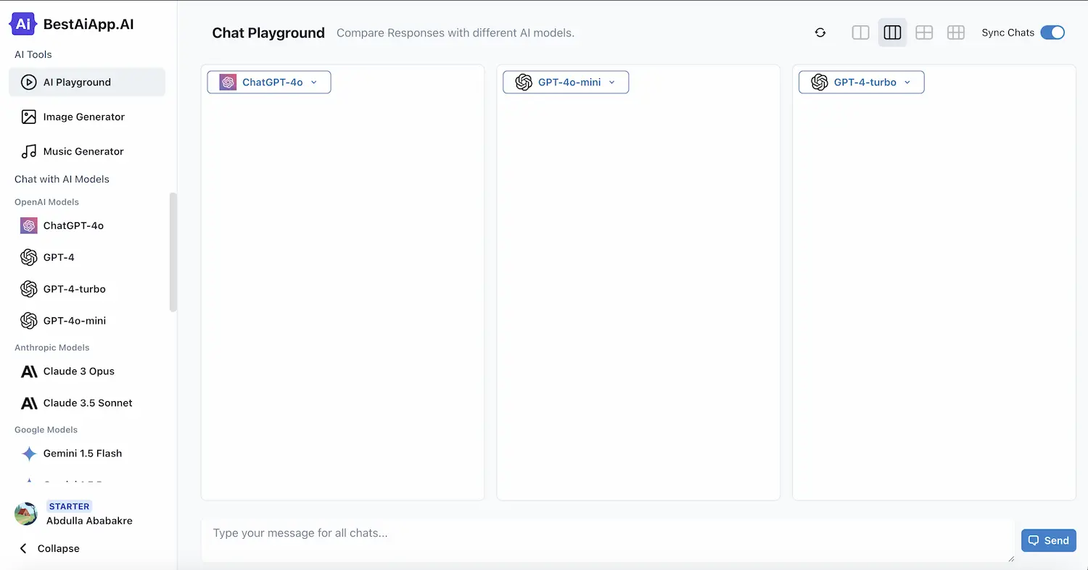1088x570 pixels.
Task: Click the Send button
Action: pos(1049,540)
